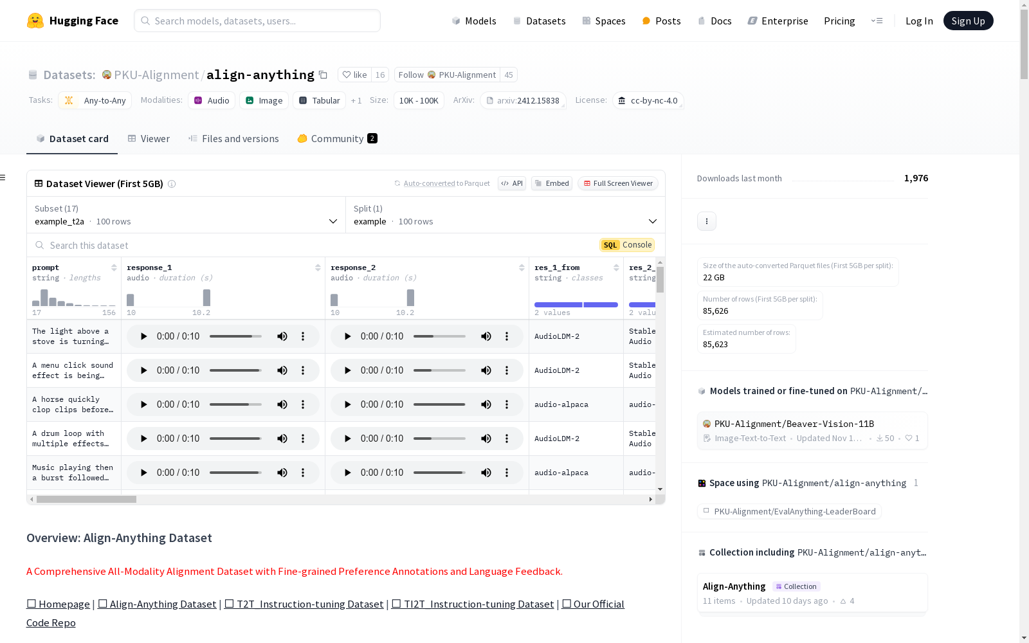Sort by the res_1_from column
The width and height of the screenshot is (1029, 643).
point(616,267)
